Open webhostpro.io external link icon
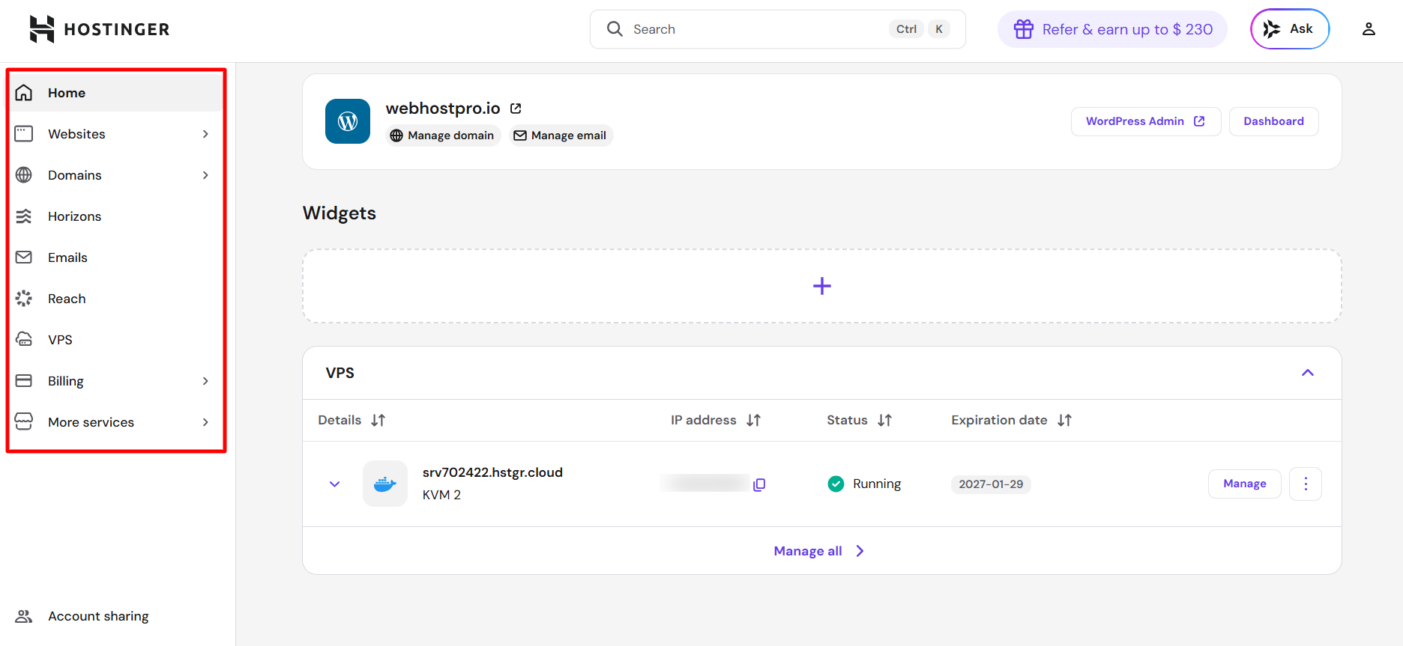 tap(516, 109)
